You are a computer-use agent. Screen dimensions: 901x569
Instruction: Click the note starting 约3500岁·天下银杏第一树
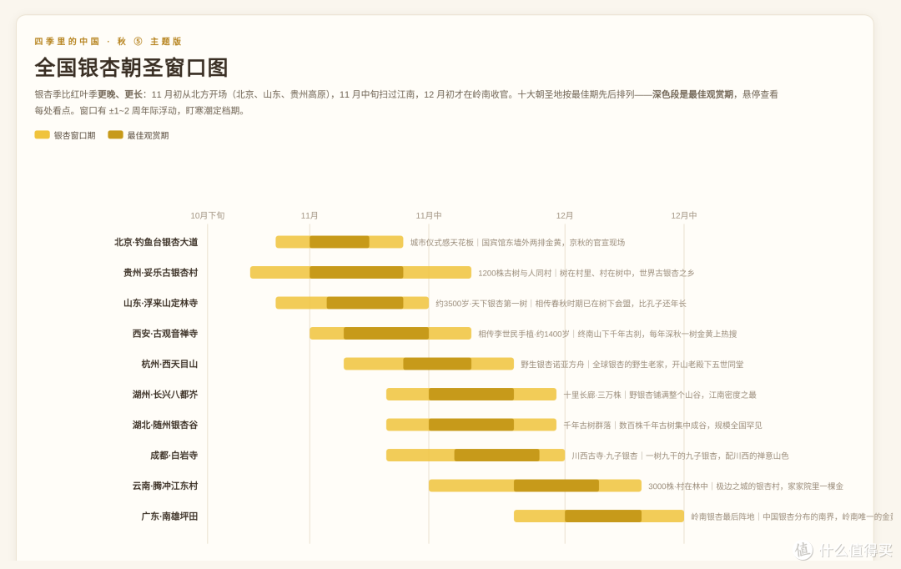[561, 304]
